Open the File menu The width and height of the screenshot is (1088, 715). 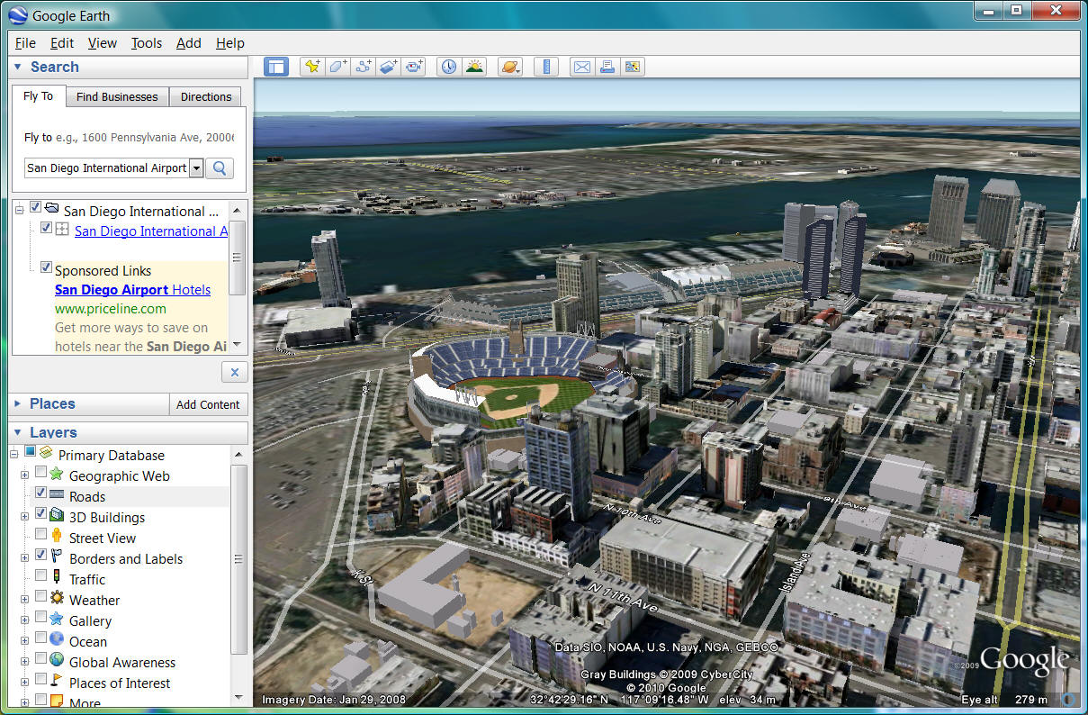(x=25, y=42)
